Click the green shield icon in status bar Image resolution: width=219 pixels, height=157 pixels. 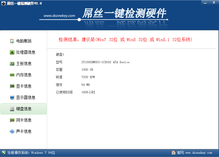point(4,153)
